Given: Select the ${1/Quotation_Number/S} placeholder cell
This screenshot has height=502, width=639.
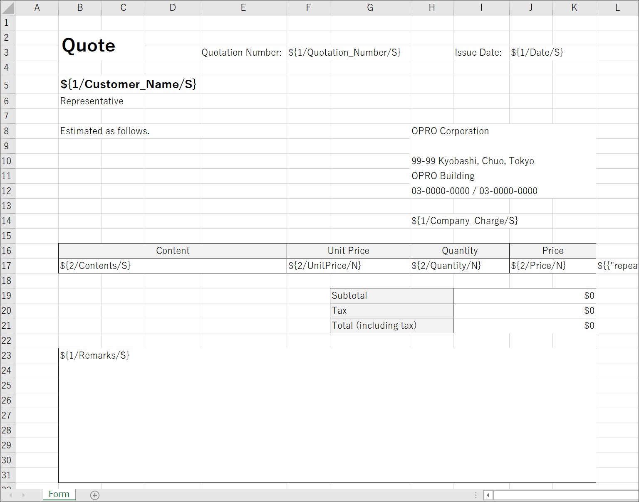Looking at the screenshot, I should (344, 53).
